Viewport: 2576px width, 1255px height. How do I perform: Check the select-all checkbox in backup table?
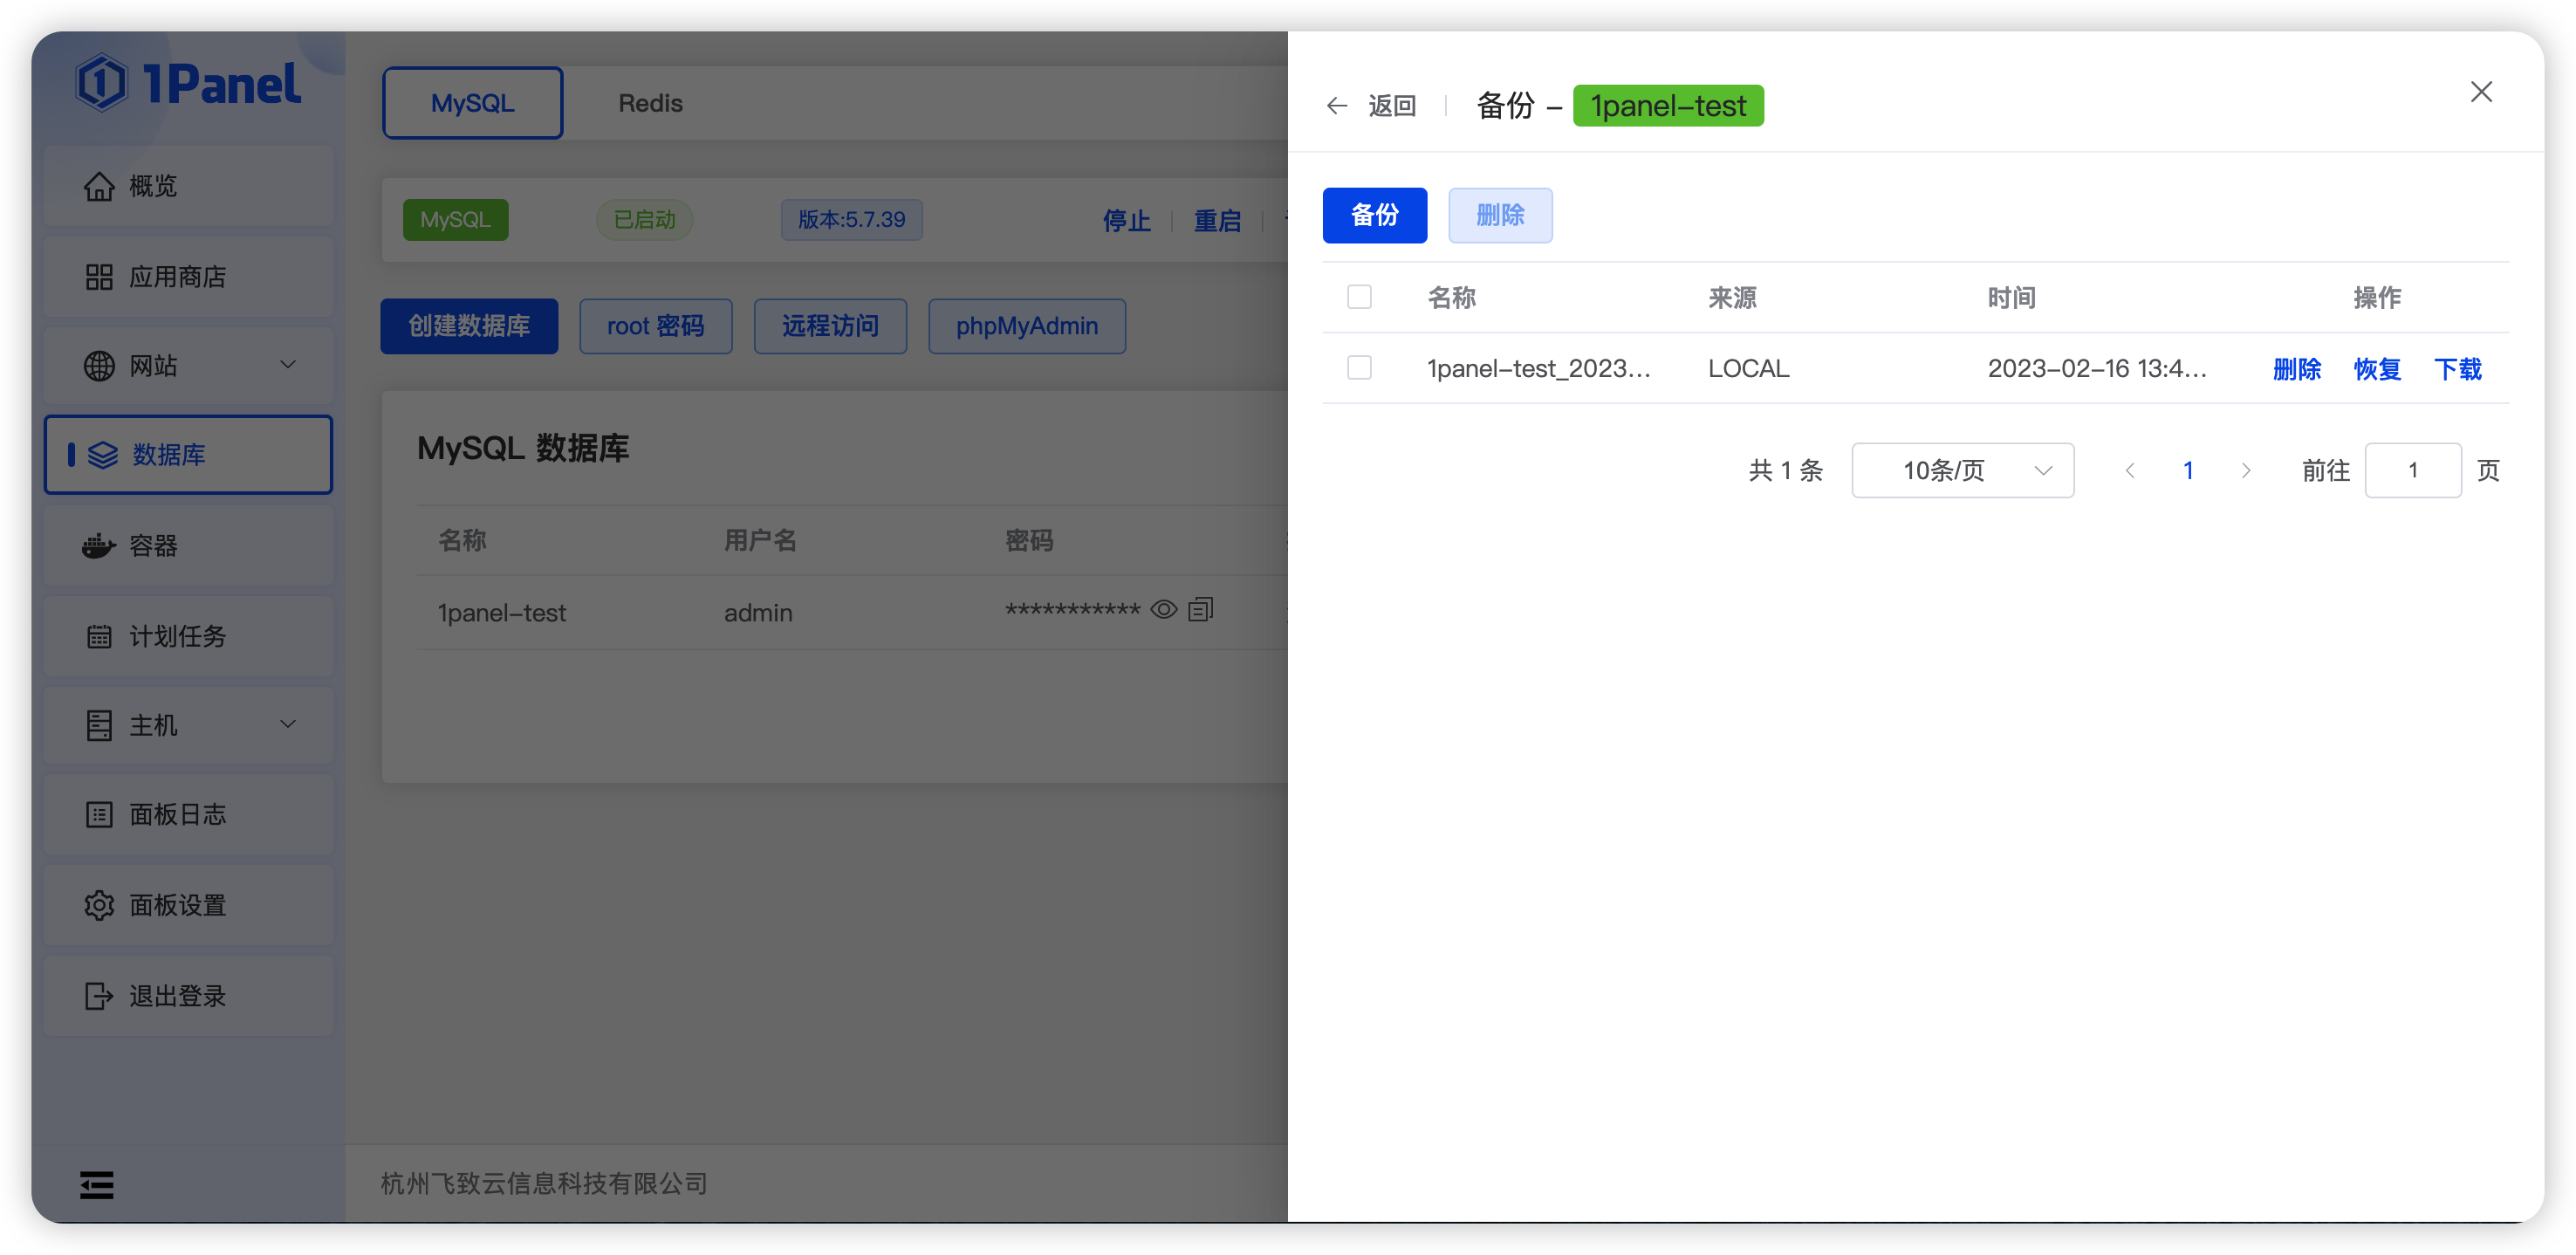tap(1359, 297)
